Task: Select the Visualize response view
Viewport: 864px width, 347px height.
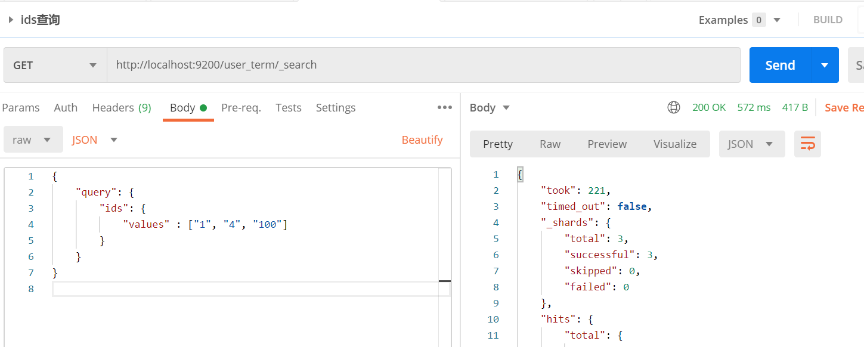Action: (675, 144)
